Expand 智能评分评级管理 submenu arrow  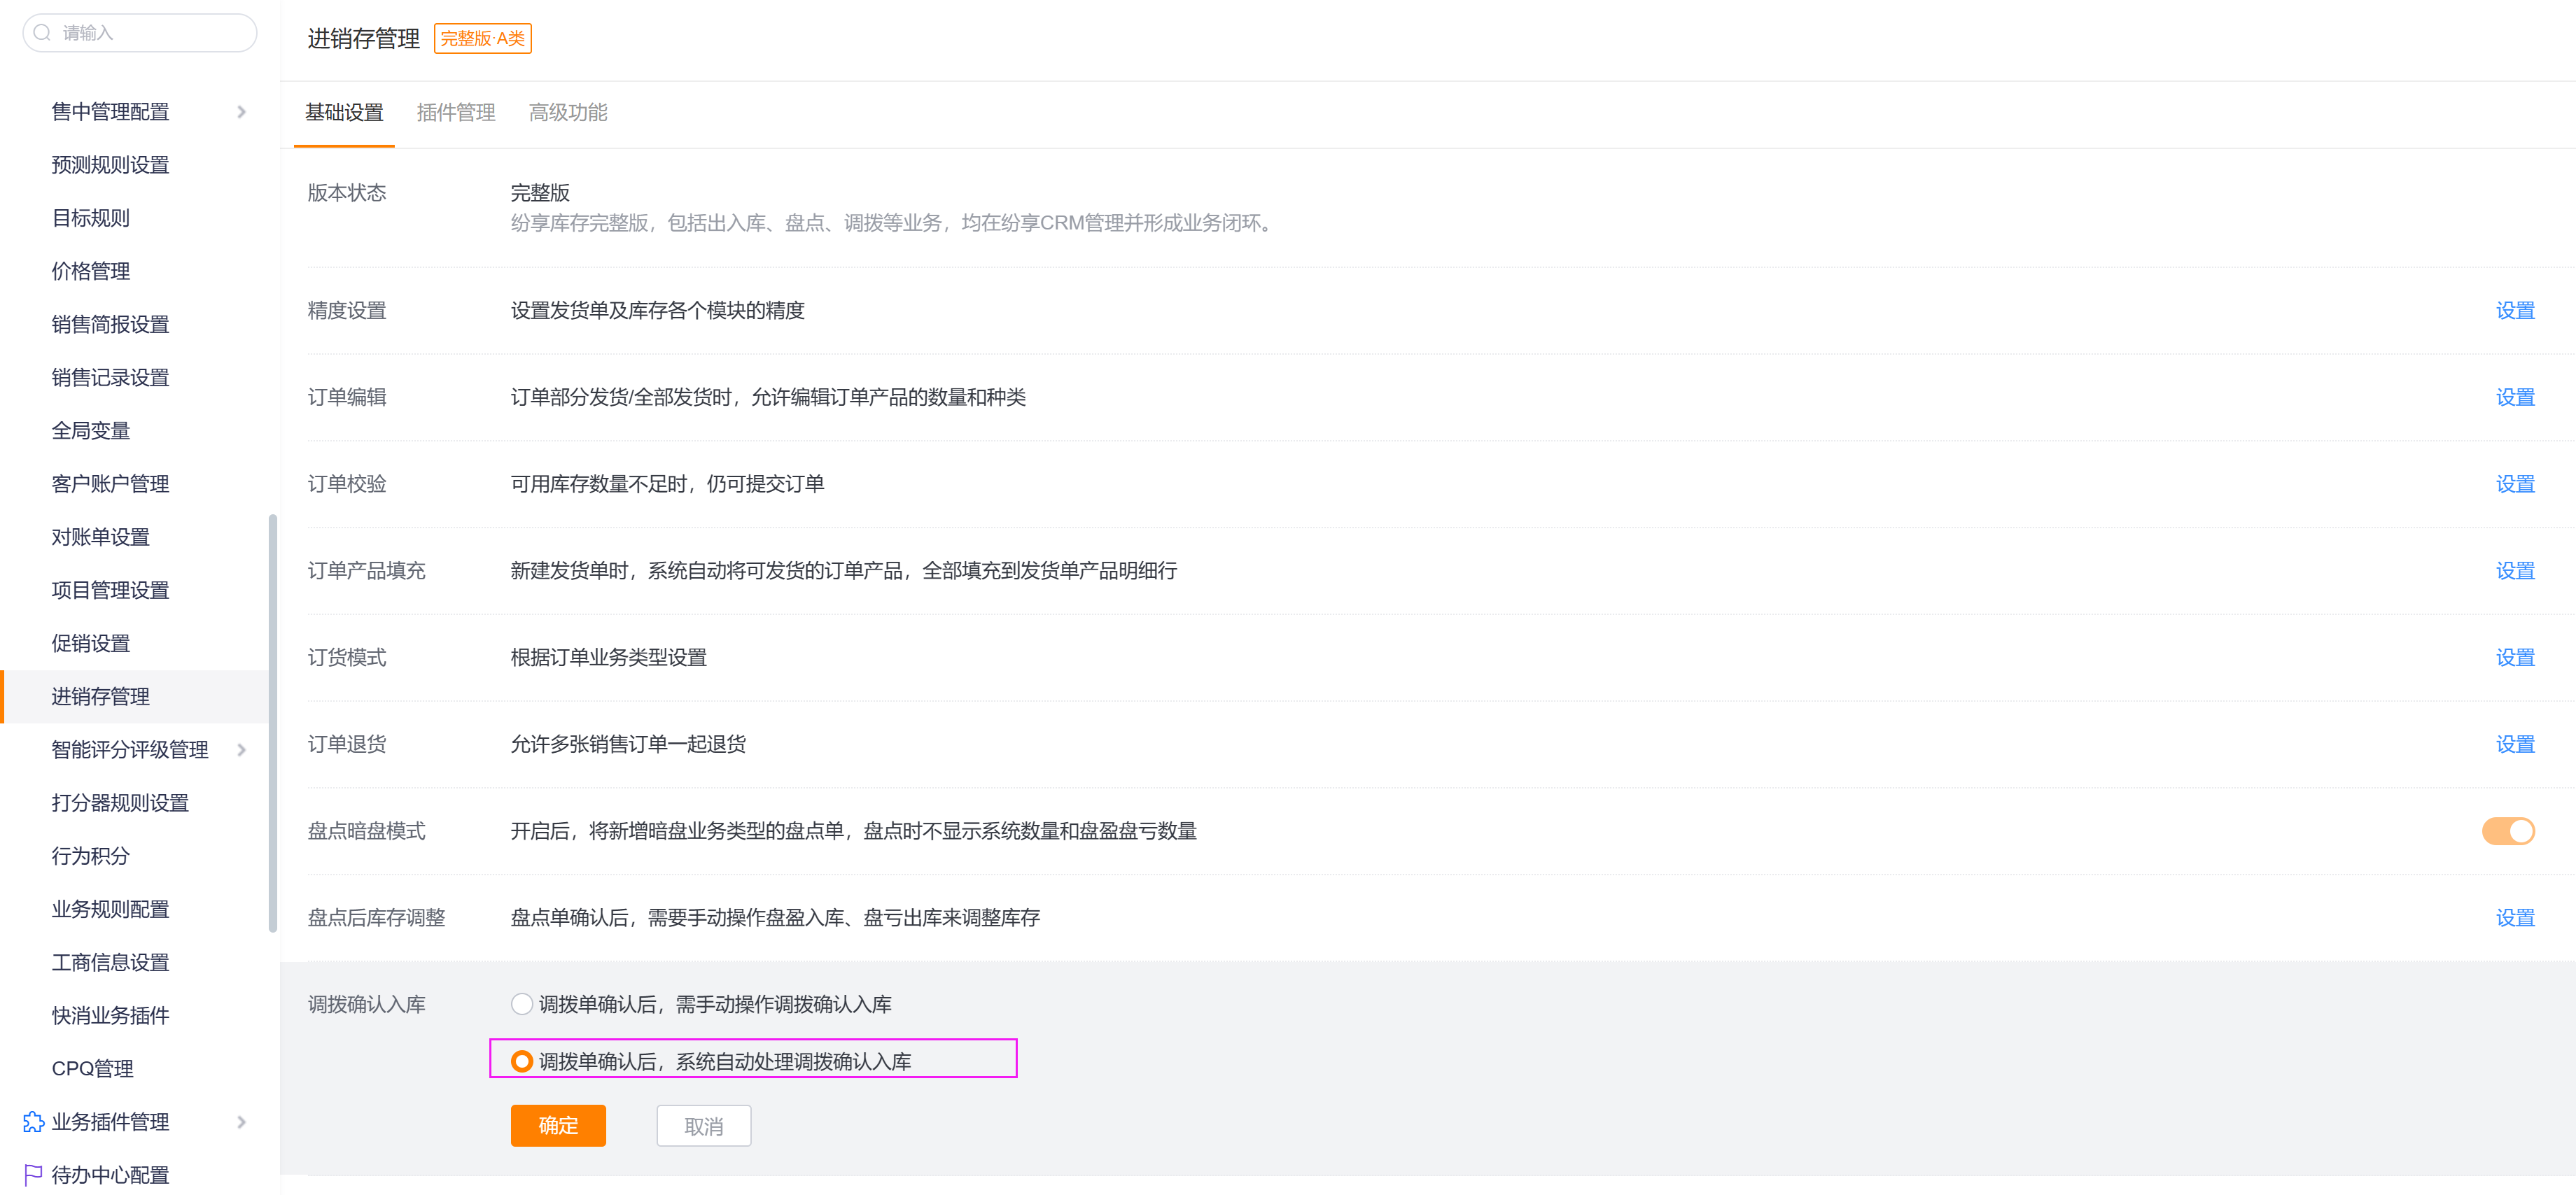pyautogui.click(x=241, y=749)
